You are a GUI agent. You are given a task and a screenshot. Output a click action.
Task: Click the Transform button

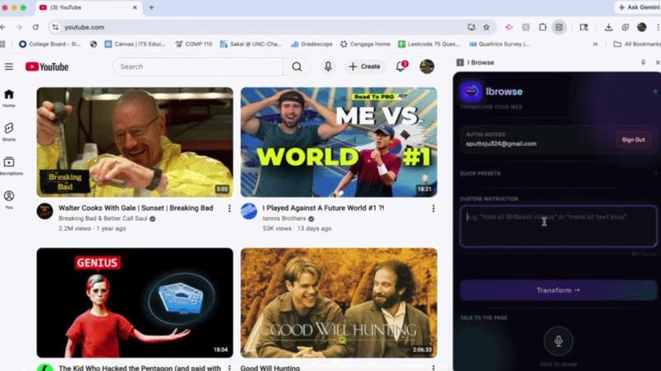point(559,290)
